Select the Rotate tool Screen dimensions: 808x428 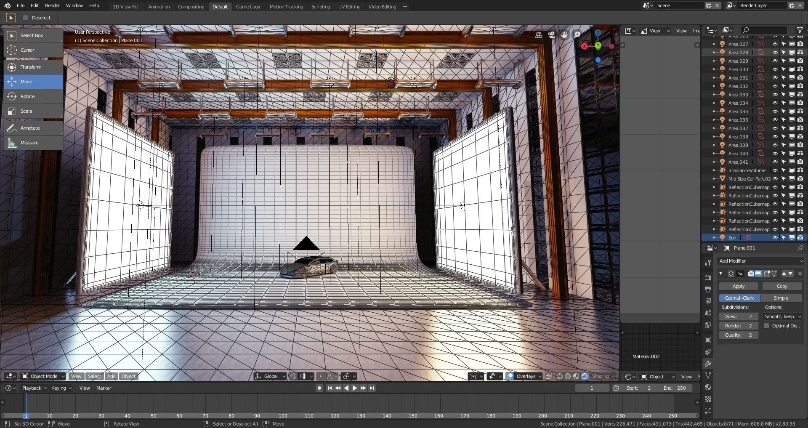(33, 96)
